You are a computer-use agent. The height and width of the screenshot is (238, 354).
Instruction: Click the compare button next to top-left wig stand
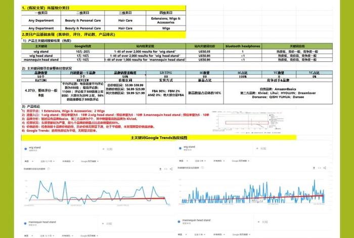pyautogui.click(x=108, y=149)
